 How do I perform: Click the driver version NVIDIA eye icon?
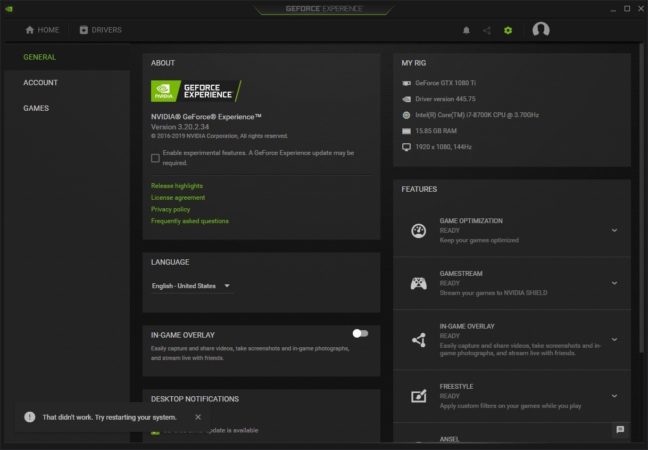coord(406,99)
